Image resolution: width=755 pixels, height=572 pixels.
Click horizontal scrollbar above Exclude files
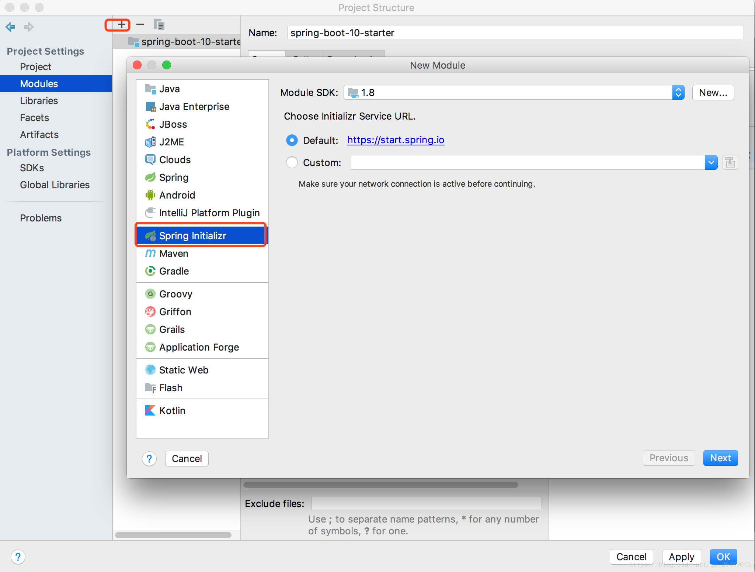[380, 485]
